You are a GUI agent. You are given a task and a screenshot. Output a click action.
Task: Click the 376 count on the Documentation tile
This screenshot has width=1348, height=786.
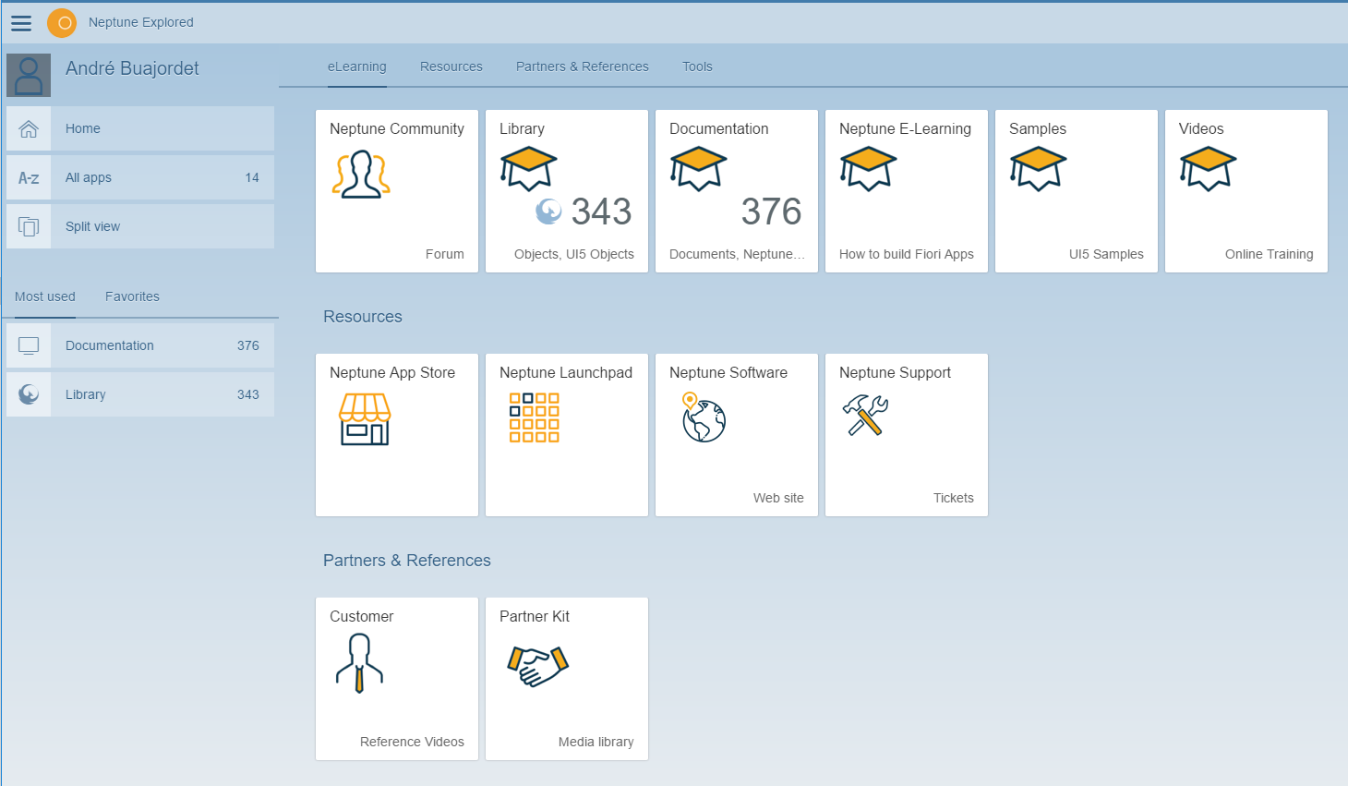(771, 212)
